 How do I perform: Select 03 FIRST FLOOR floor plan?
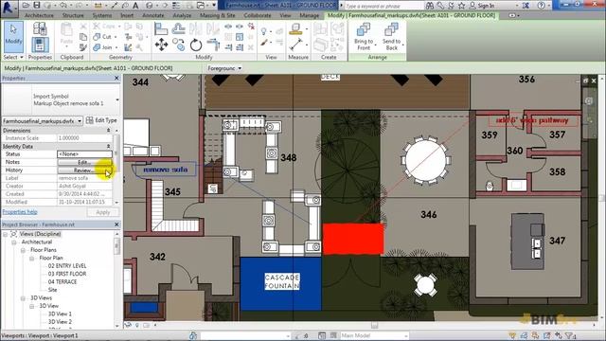(67, 274)
